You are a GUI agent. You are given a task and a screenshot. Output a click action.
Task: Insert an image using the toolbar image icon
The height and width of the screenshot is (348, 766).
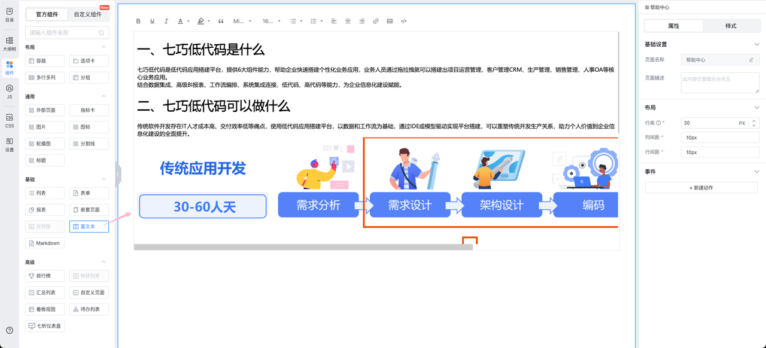pos(390,21)
